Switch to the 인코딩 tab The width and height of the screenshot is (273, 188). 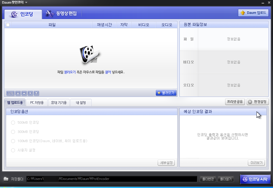pos(23,14)
